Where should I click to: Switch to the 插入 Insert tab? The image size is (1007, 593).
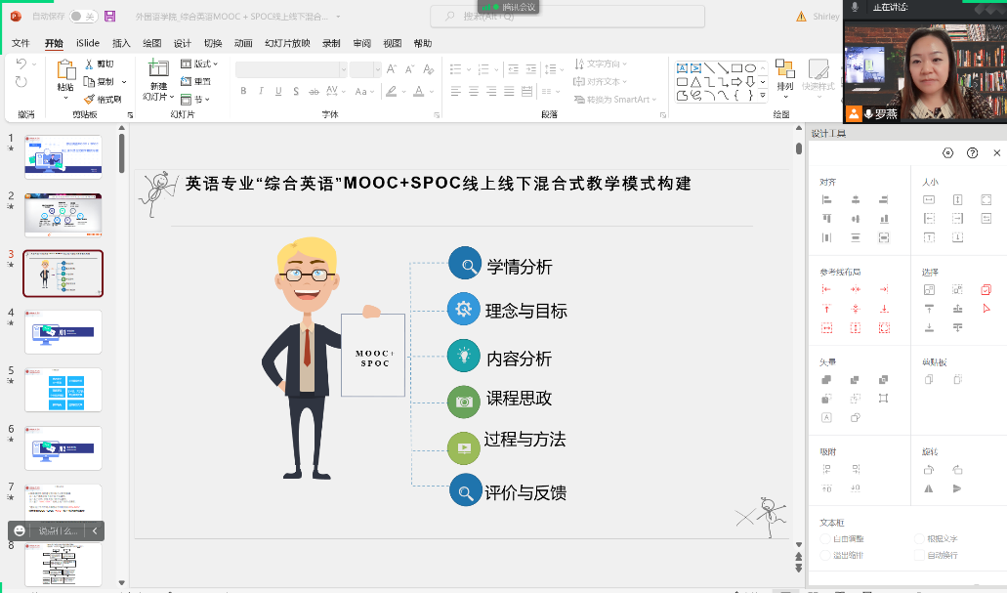click(x=121, y=43)
